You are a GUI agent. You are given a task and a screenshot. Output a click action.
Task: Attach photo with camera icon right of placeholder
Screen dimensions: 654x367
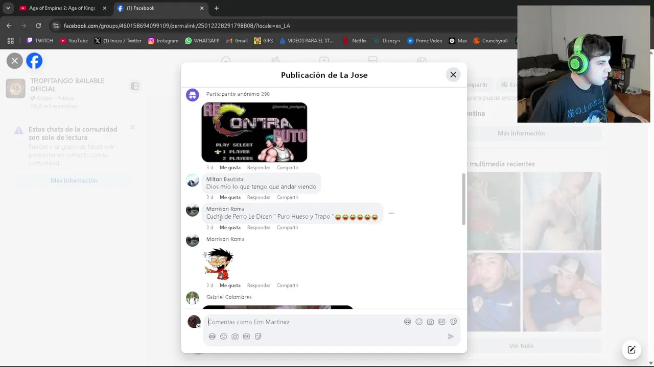coord(430,322)
